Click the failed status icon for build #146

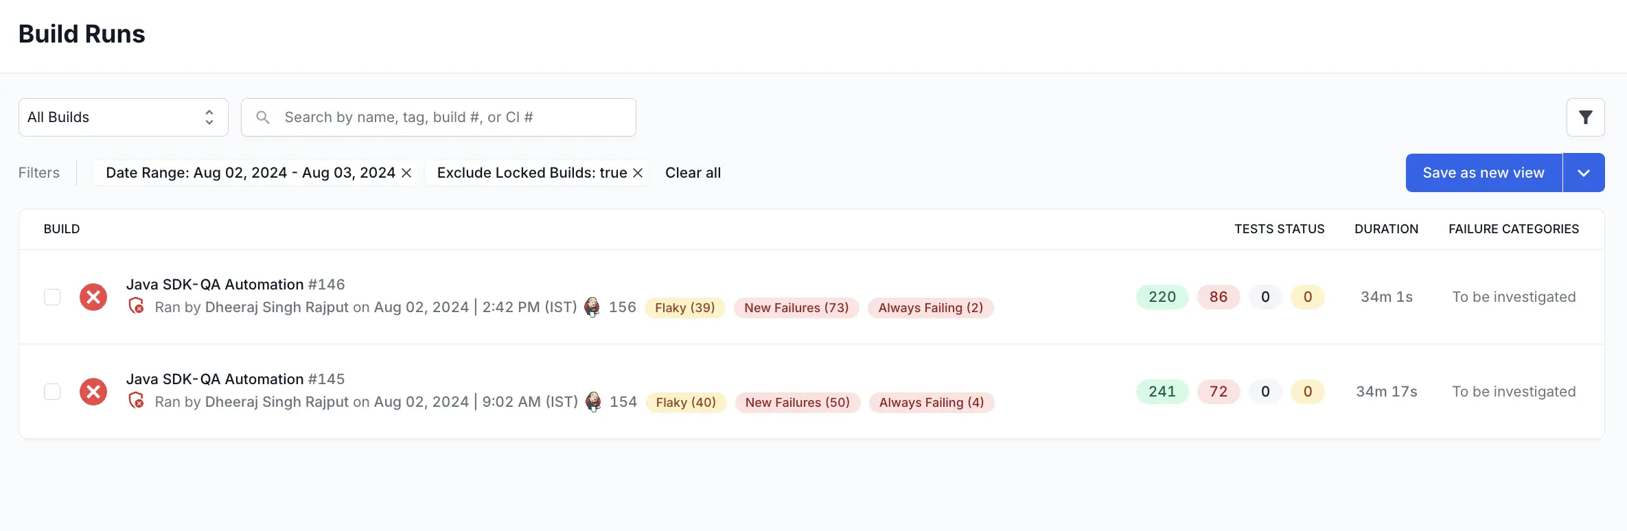point(93,297)
